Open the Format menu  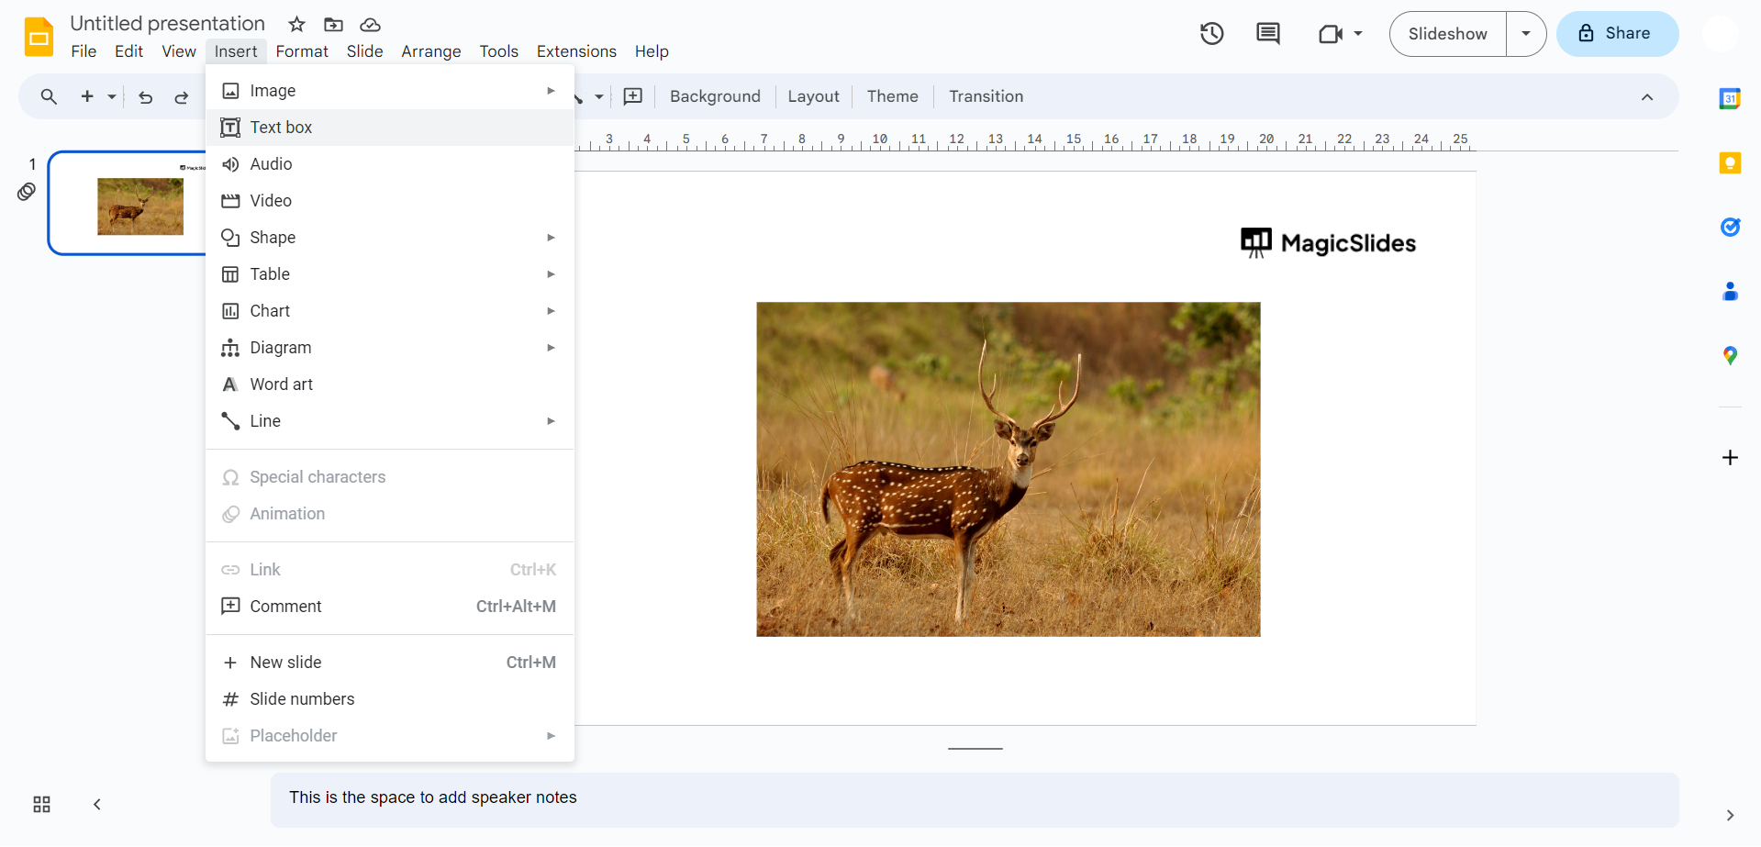click(301, 51)
